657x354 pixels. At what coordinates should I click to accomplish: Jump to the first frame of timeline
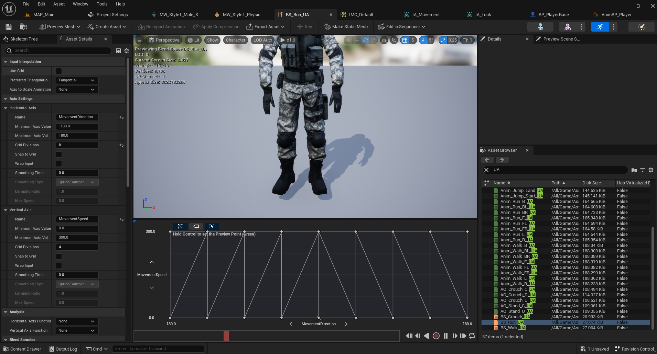409,336
